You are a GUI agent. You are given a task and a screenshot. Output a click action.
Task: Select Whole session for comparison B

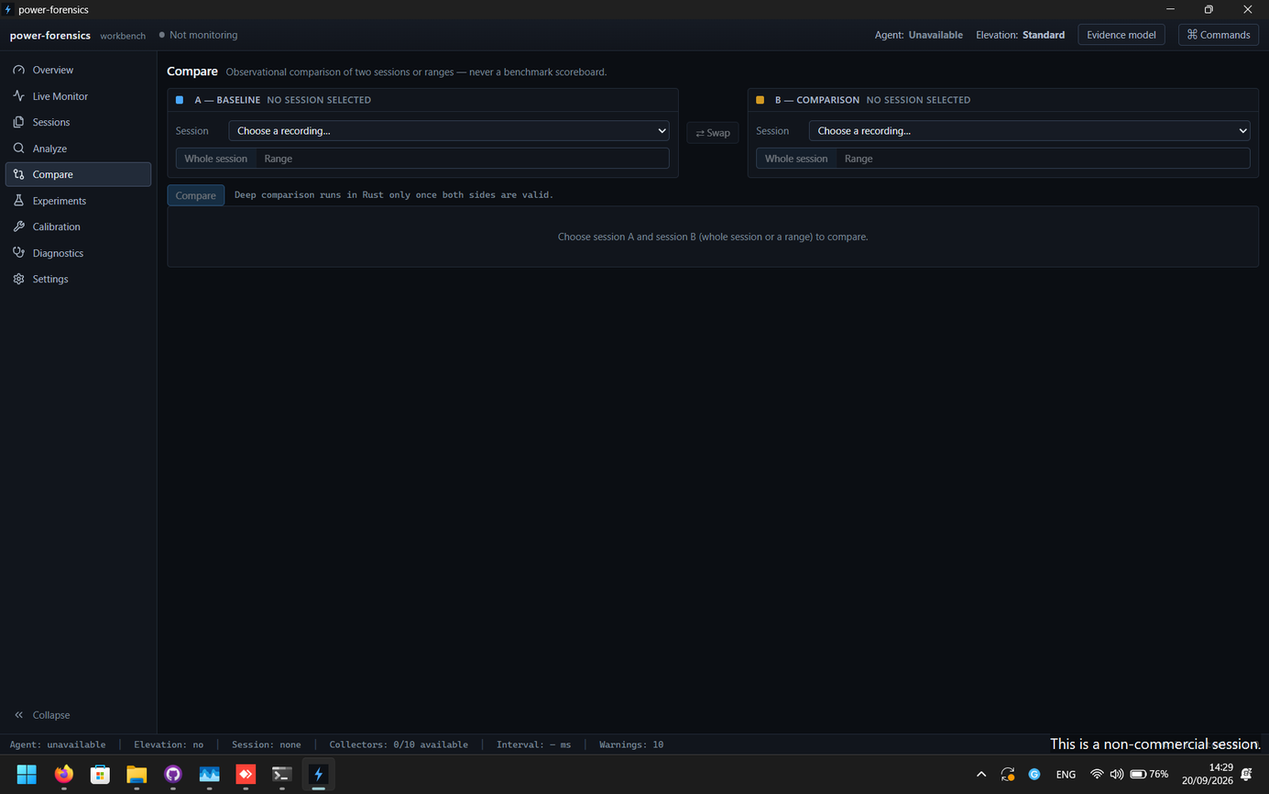point(796,159)
